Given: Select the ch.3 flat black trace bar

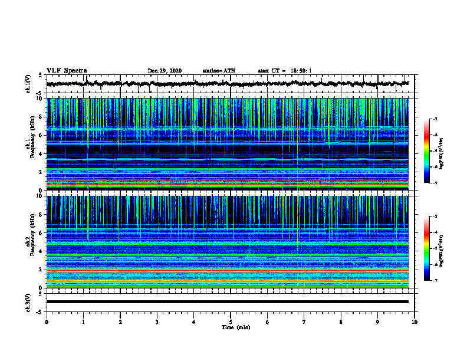Looking at the screenshot, I should point(227,302).
